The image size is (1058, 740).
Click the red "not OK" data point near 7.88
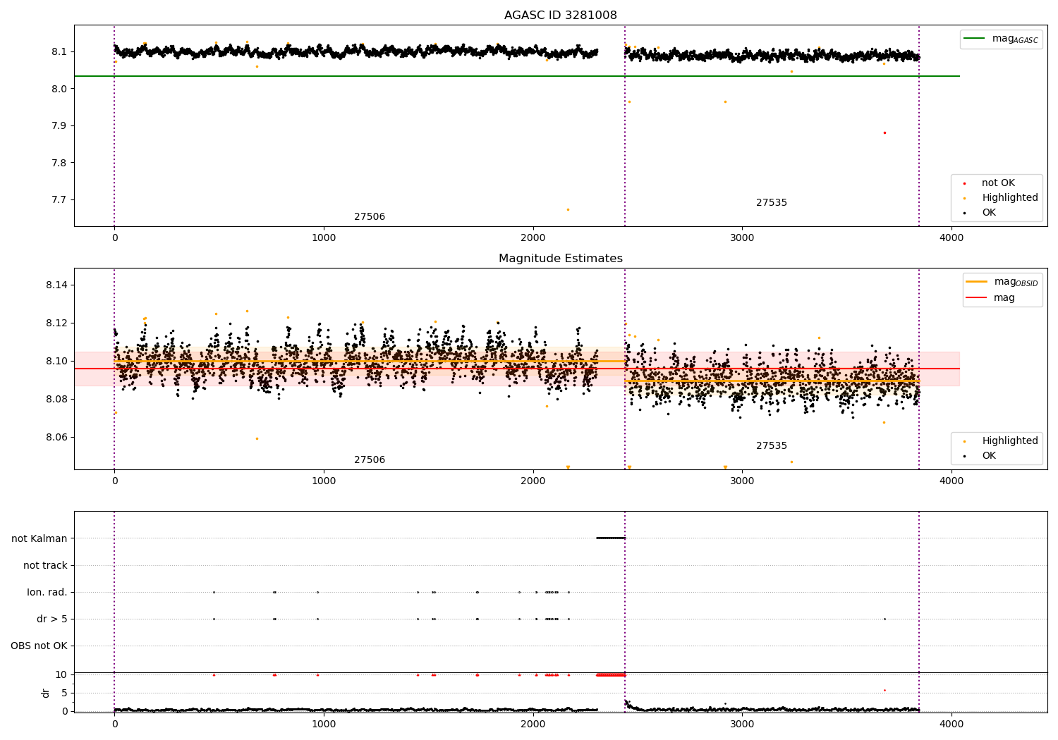pos(884,132)
